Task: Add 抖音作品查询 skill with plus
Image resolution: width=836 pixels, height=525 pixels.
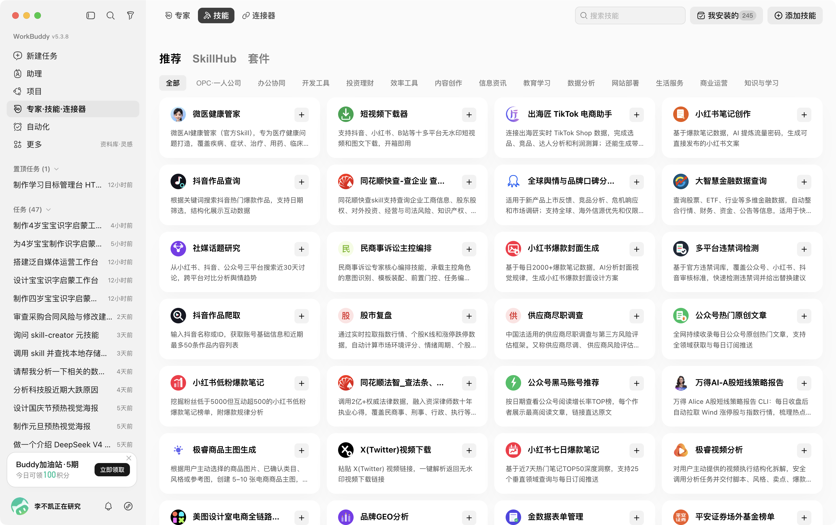Action: click(x=301, y=182)
